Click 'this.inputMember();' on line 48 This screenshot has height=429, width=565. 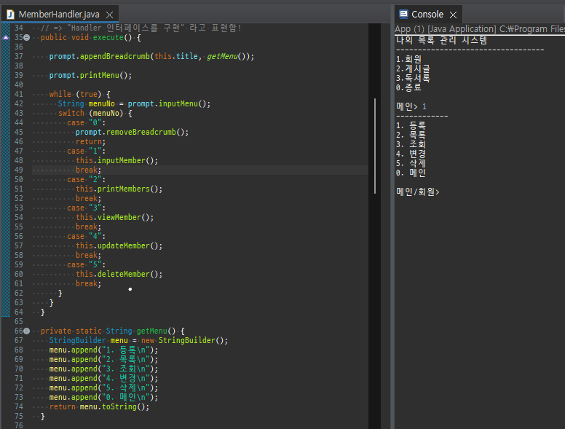(116, 160)
